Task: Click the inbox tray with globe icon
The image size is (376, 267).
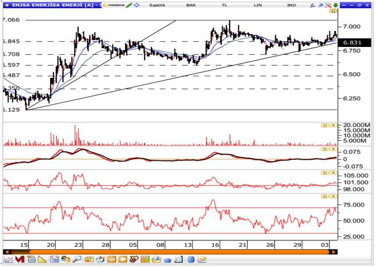Action: 157,259
